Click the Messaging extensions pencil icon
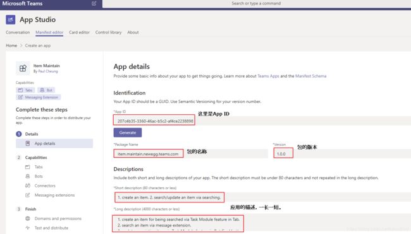The height and width of the screenshot is (234, 411). 28,195
